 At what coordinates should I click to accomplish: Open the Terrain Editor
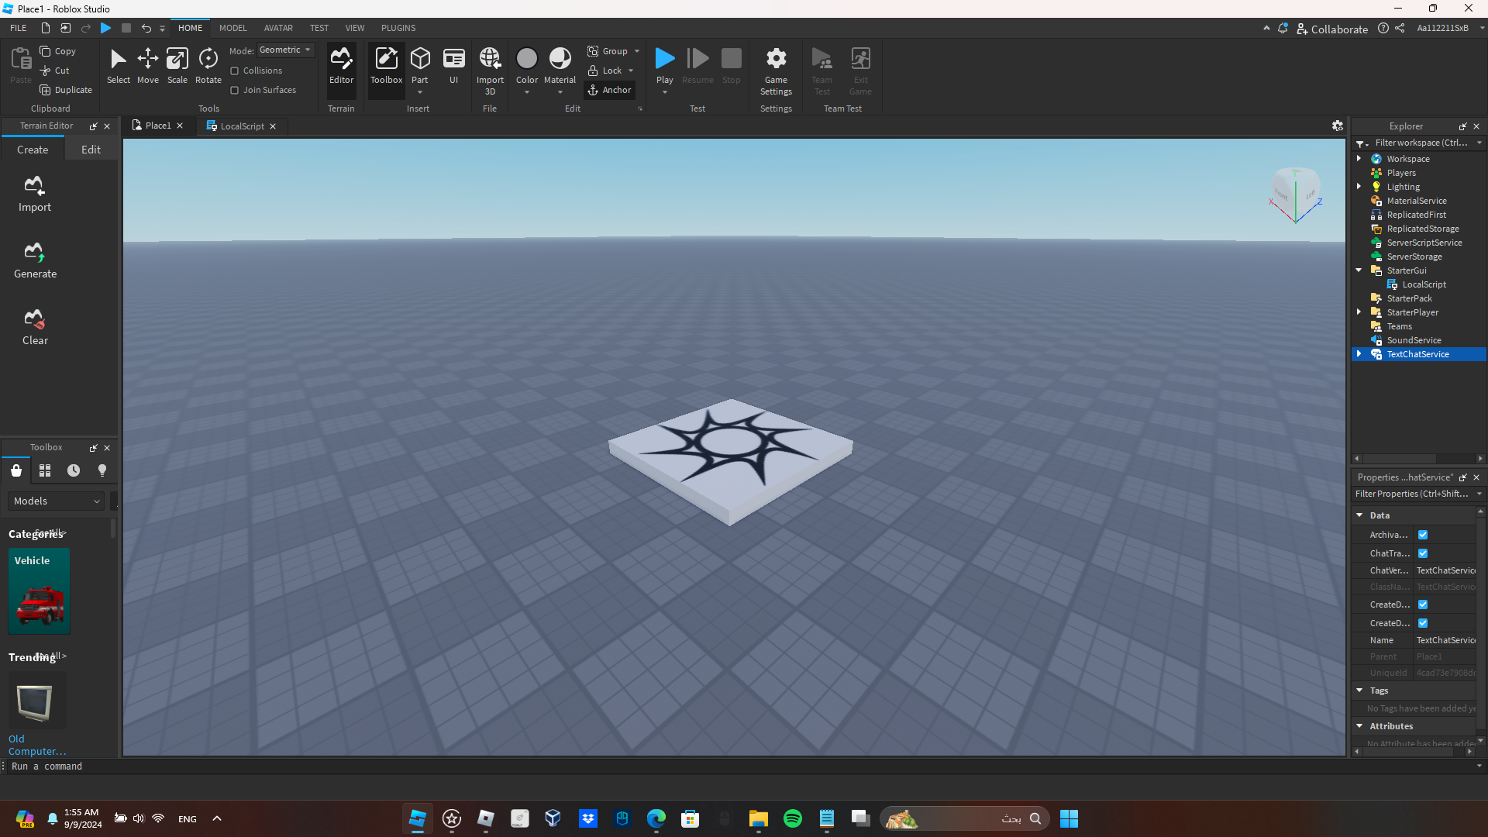coord(341,65)
